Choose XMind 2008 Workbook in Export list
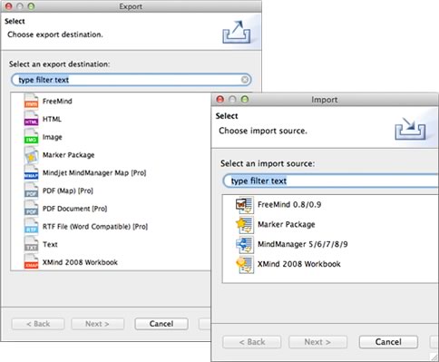The width and height of the screenshot is (439, 362). 80,262
